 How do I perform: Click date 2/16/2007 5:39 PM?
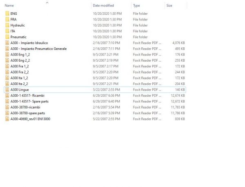pos(107,113)
